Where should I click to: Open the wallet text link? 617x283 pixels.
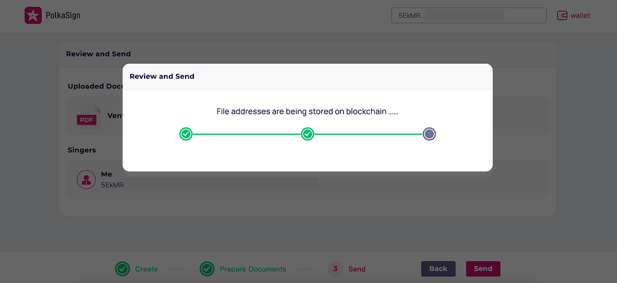pyautogui.click(x=580, y=16)
